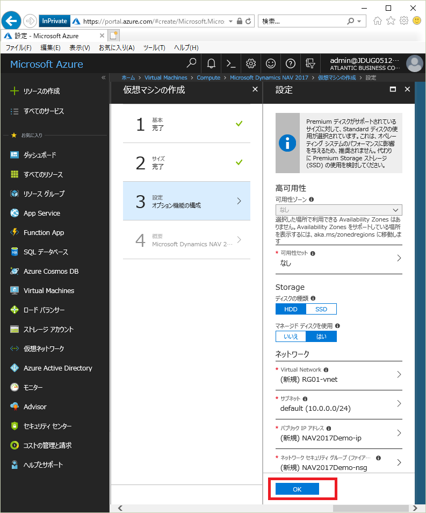
Task: Open ダッシュボード from the sidebar
Action: [x=33, y=155]
